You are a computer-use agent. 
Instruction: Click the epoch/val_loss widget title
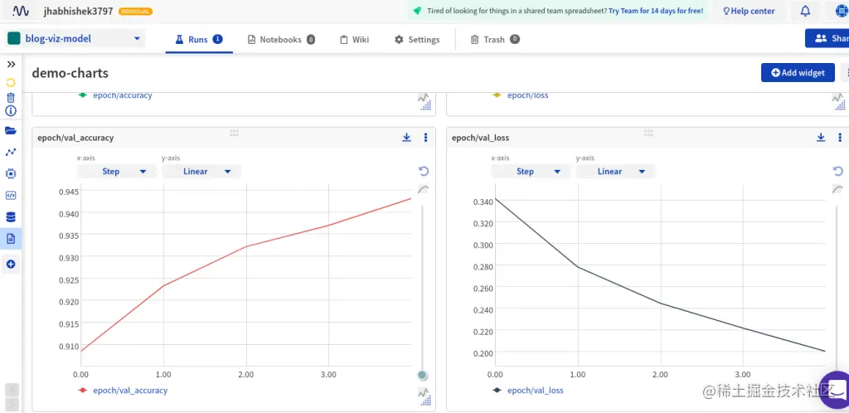pyautogui.click(x=480, y=138)
